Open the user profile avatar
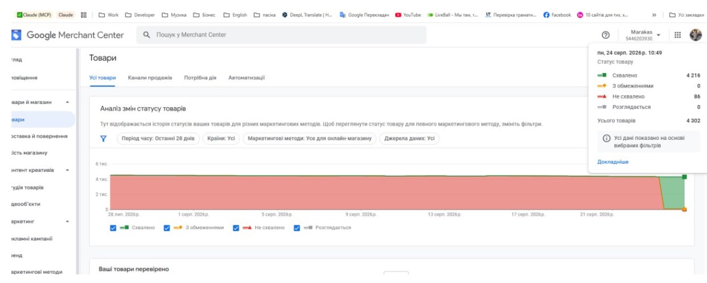707x283 pixels. [696, 35]
